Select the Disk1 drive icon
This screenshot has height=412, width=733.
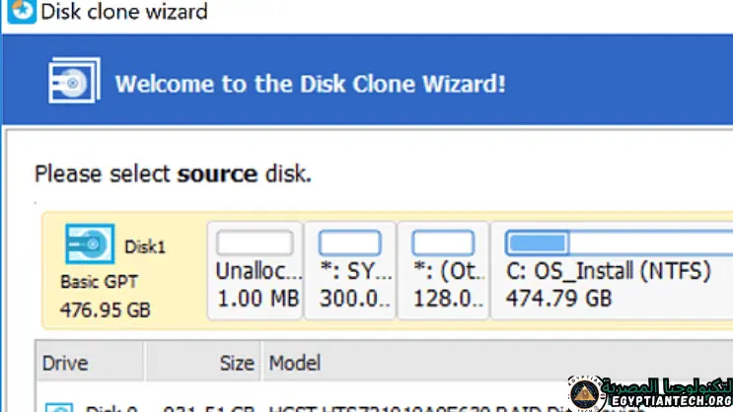90,245
